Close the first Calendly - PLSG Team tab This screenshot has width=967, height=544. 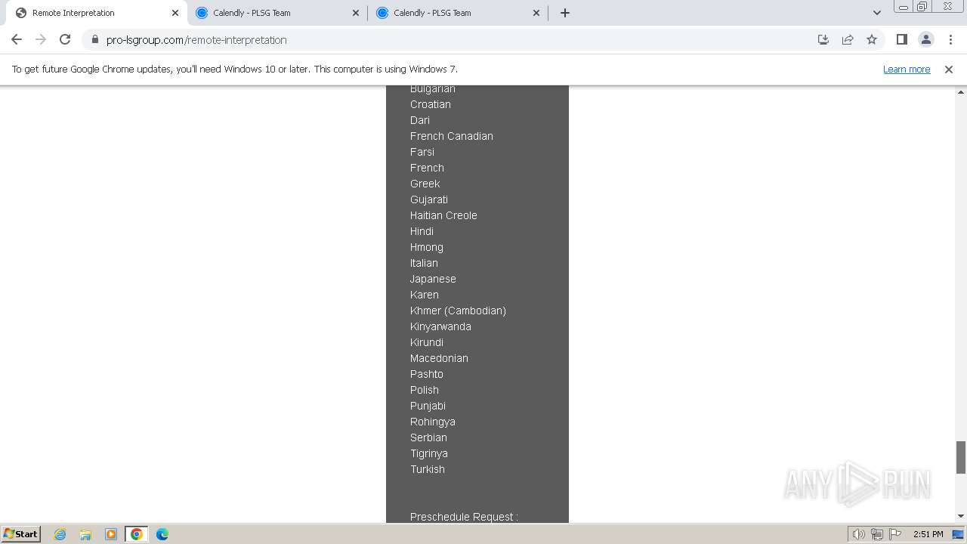tap(356, 13)
